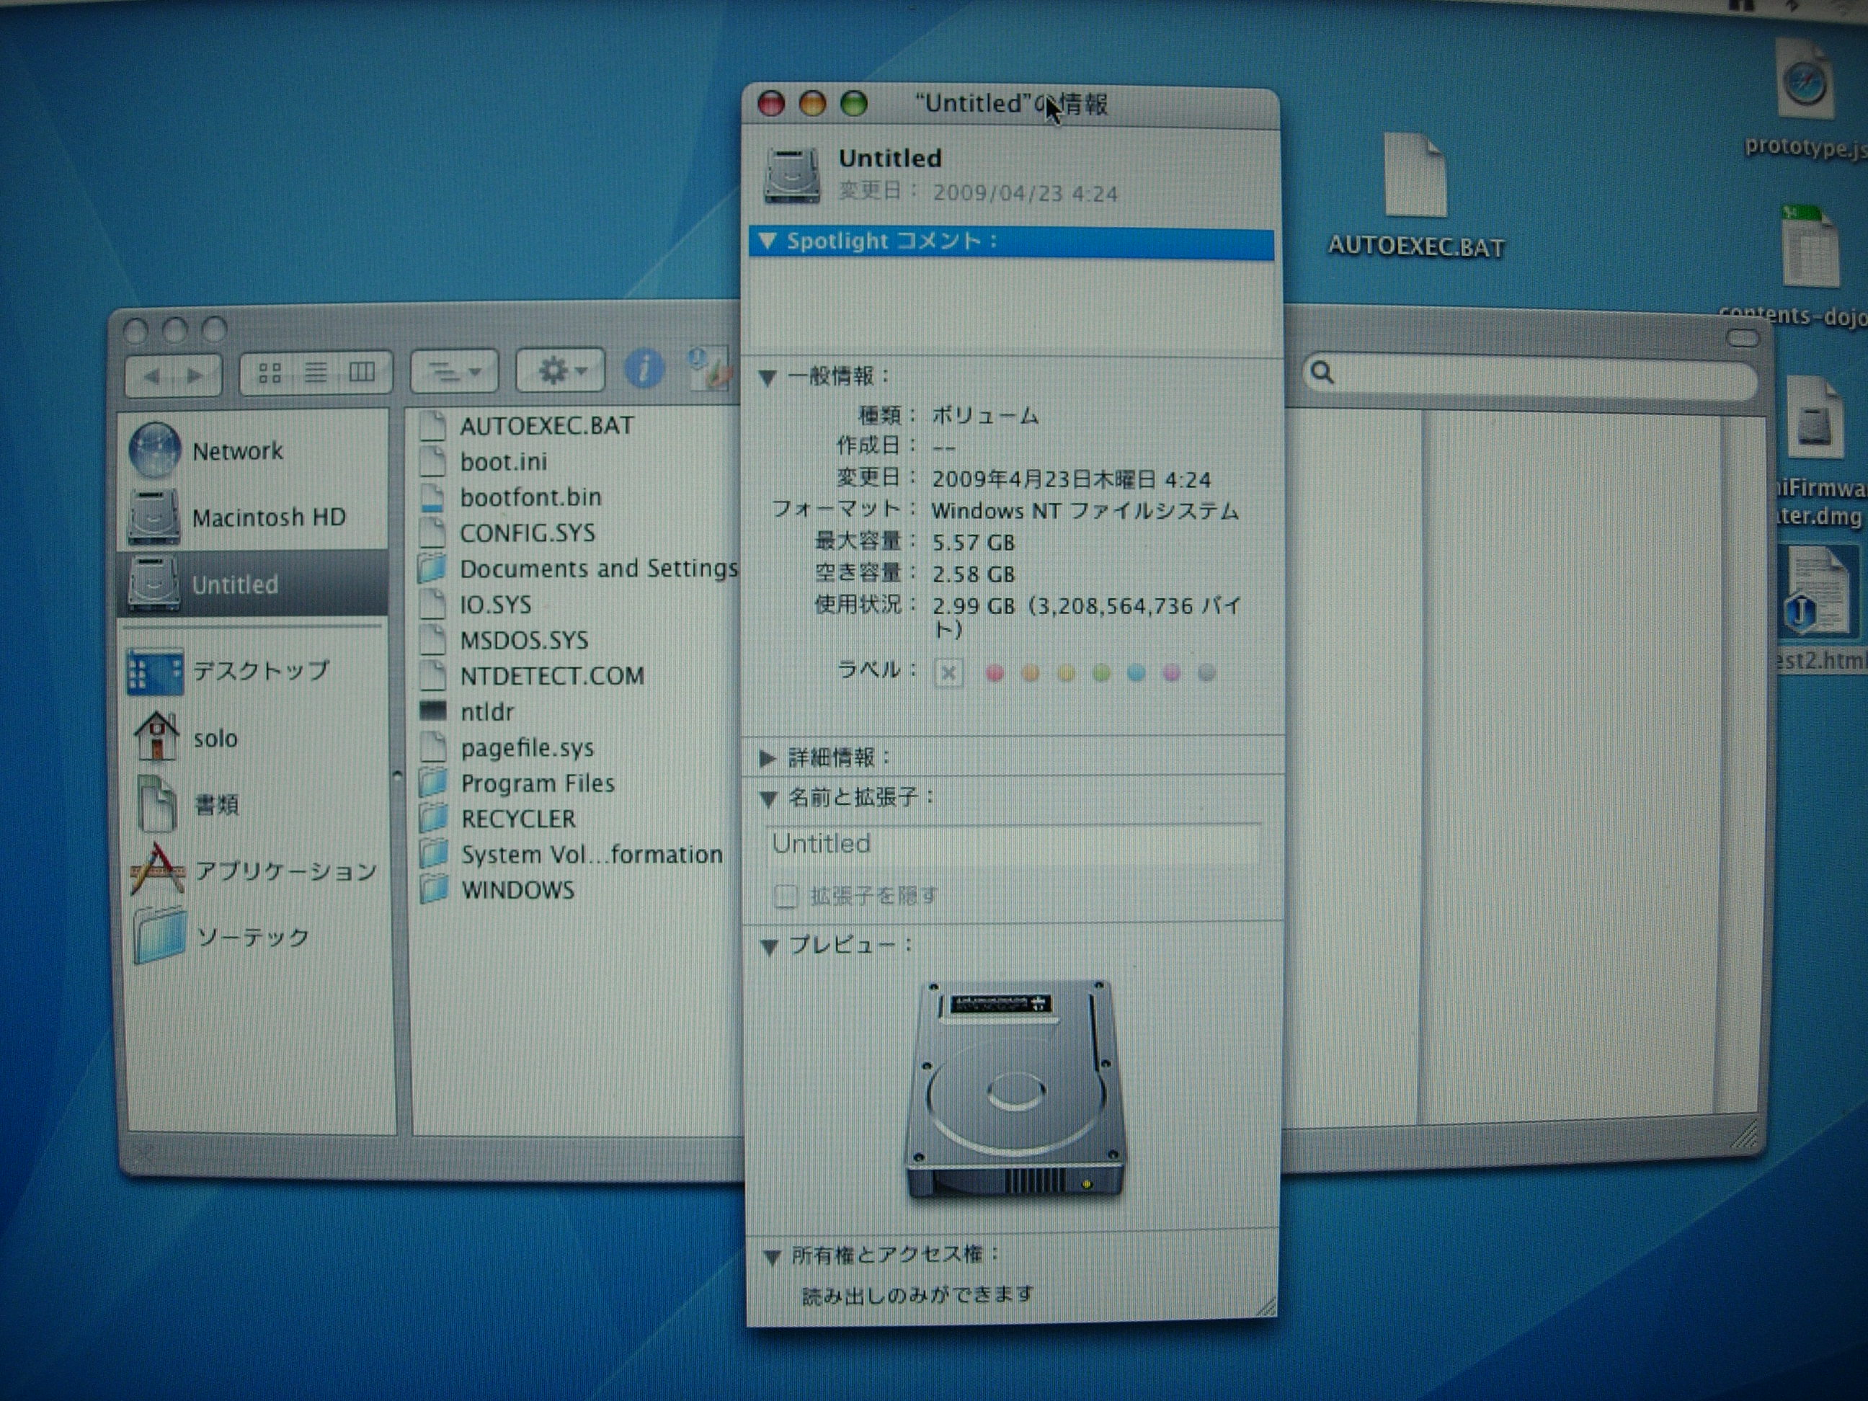
Task: Click the Untitled name text field
Action: pyautogui.click(x=1013, y=844)
